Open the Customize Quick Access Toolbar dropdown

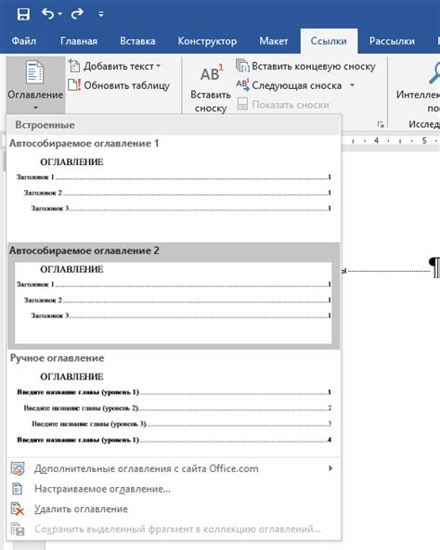[x=101, y=15]
